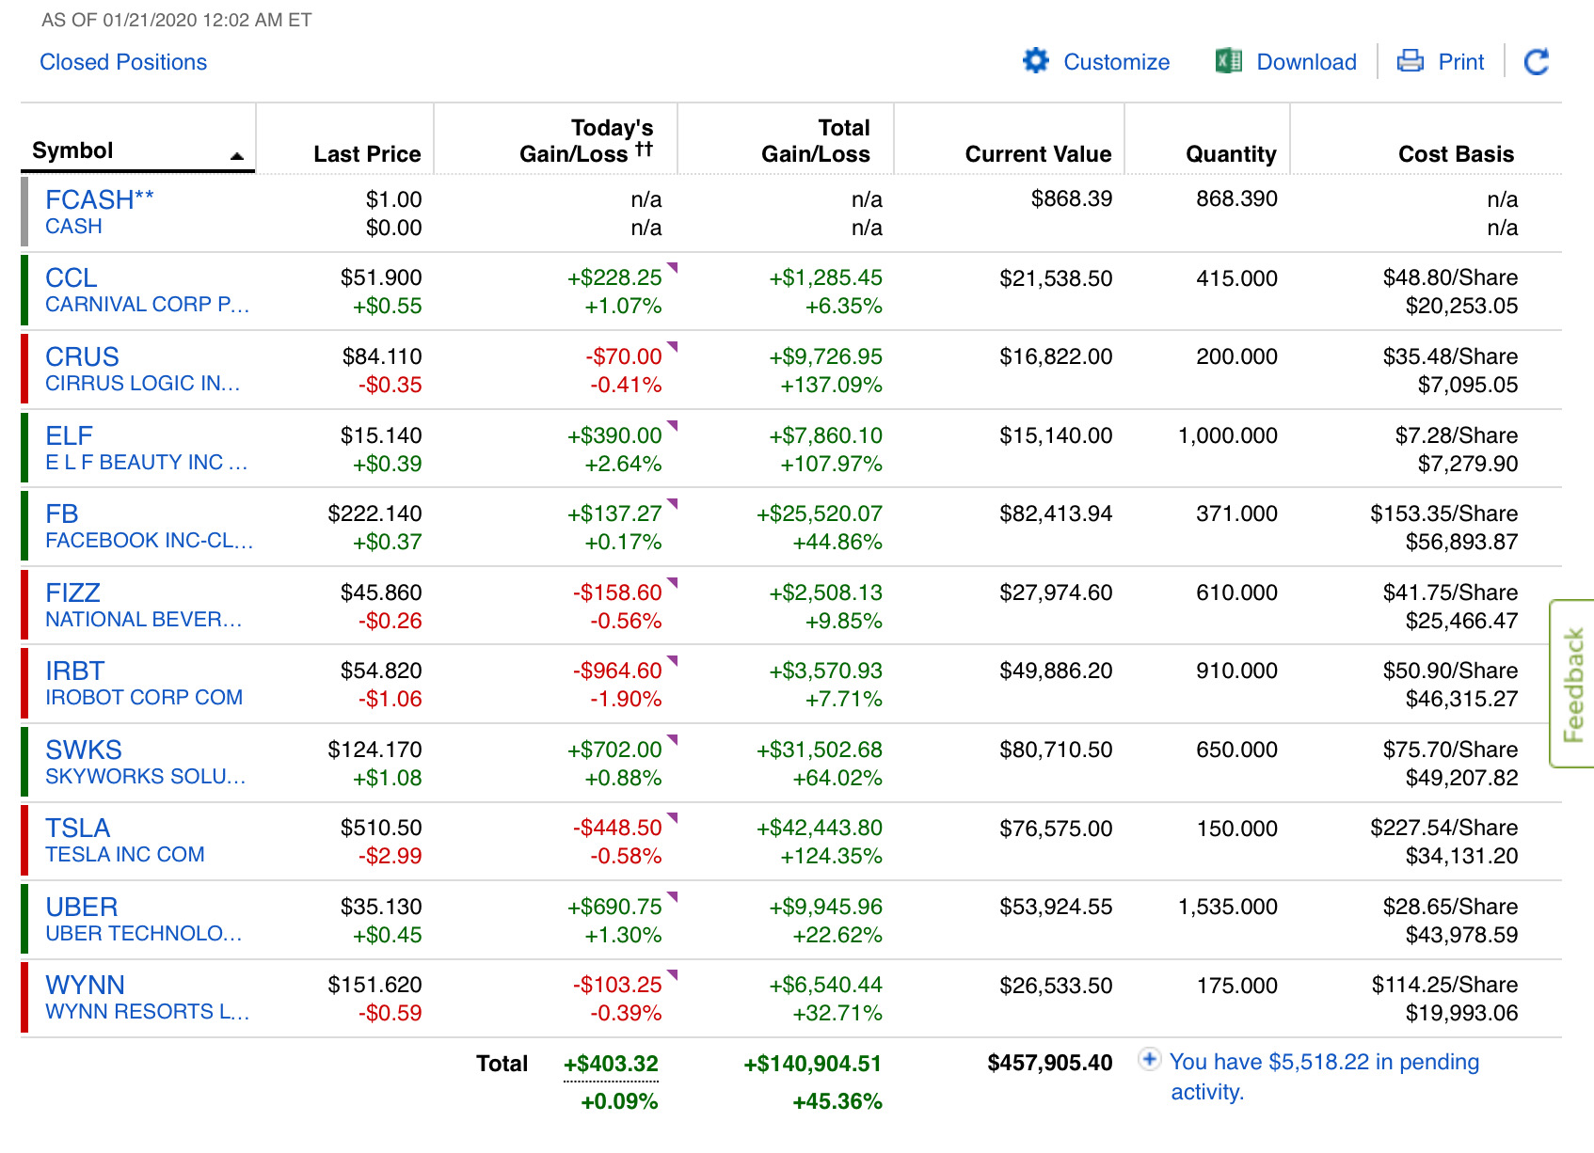Click the AS OF 01/21/2020 timestamp
The width and height of the screenshot is (1594, 1153).
point(177,20)
